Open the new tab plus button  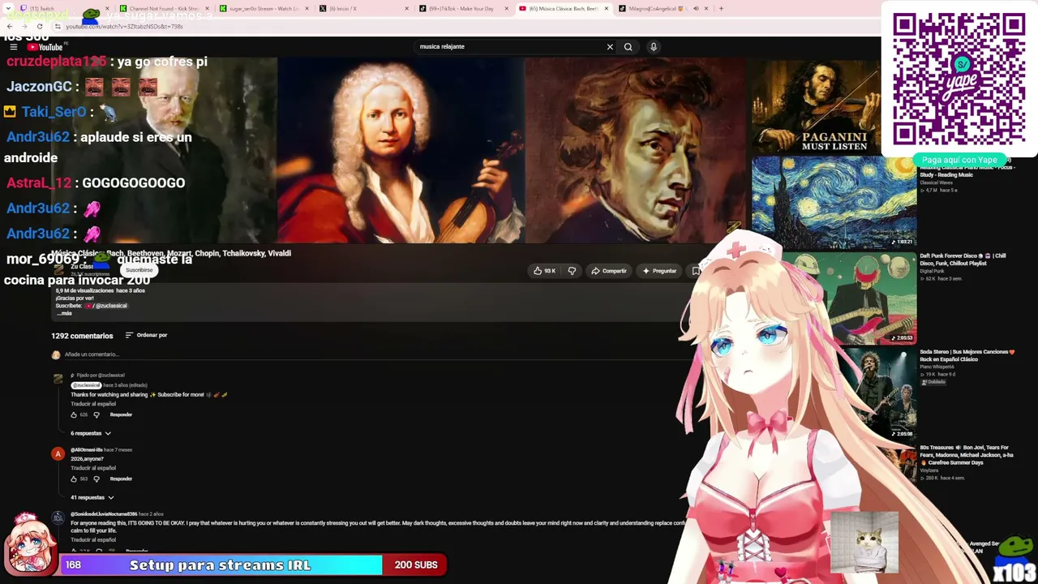(x=721, y=8)
